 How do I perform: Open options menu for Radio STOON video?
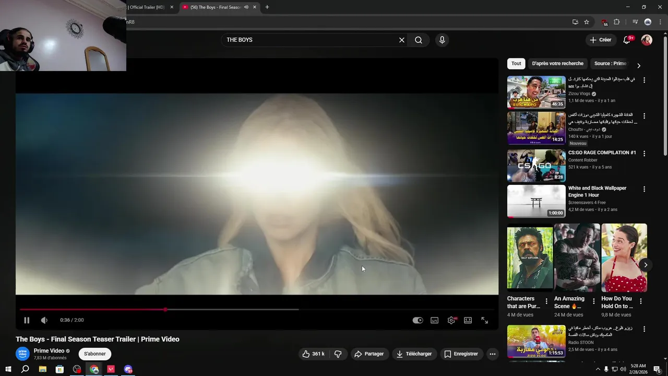[x=644, y=329]
